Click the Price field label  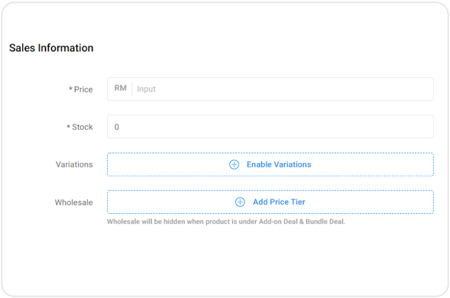(83, 90)
